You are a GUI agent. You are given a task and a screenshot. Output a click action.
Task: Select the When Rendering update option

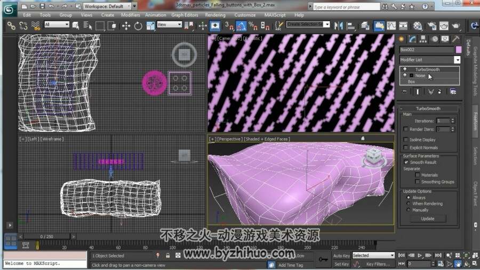[408, 204]
